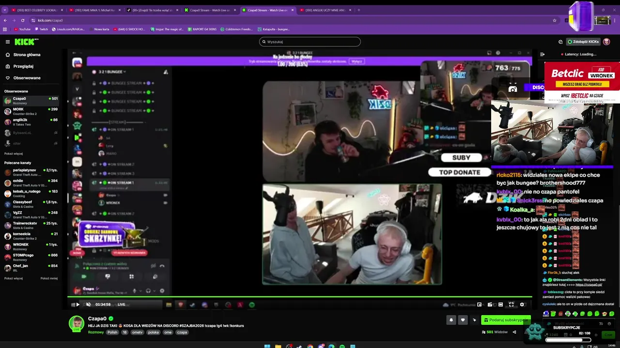The image size is (620, 348).
Task: Click the sparkle icon beside follow
Action: [x=474, y=320]
